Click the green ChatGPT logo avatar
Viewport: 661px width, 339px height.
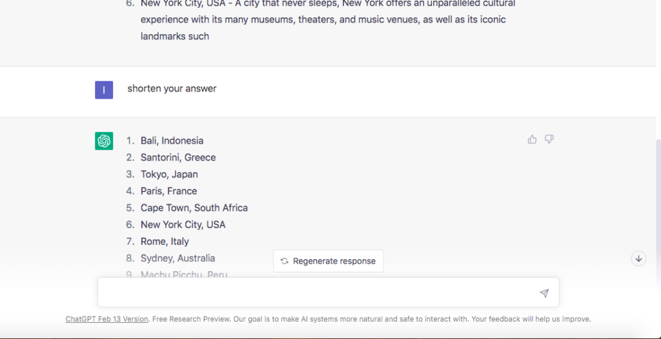104,140
